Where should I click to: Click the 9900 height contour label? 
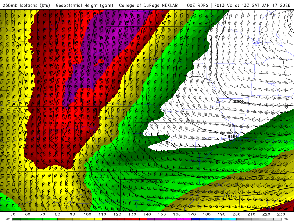tap(239, 102)
